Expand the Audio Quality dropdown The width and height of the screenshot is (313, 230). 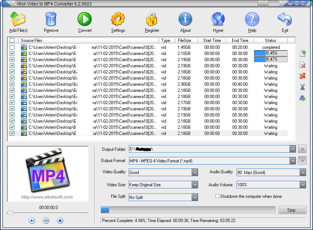coord(302,172)
